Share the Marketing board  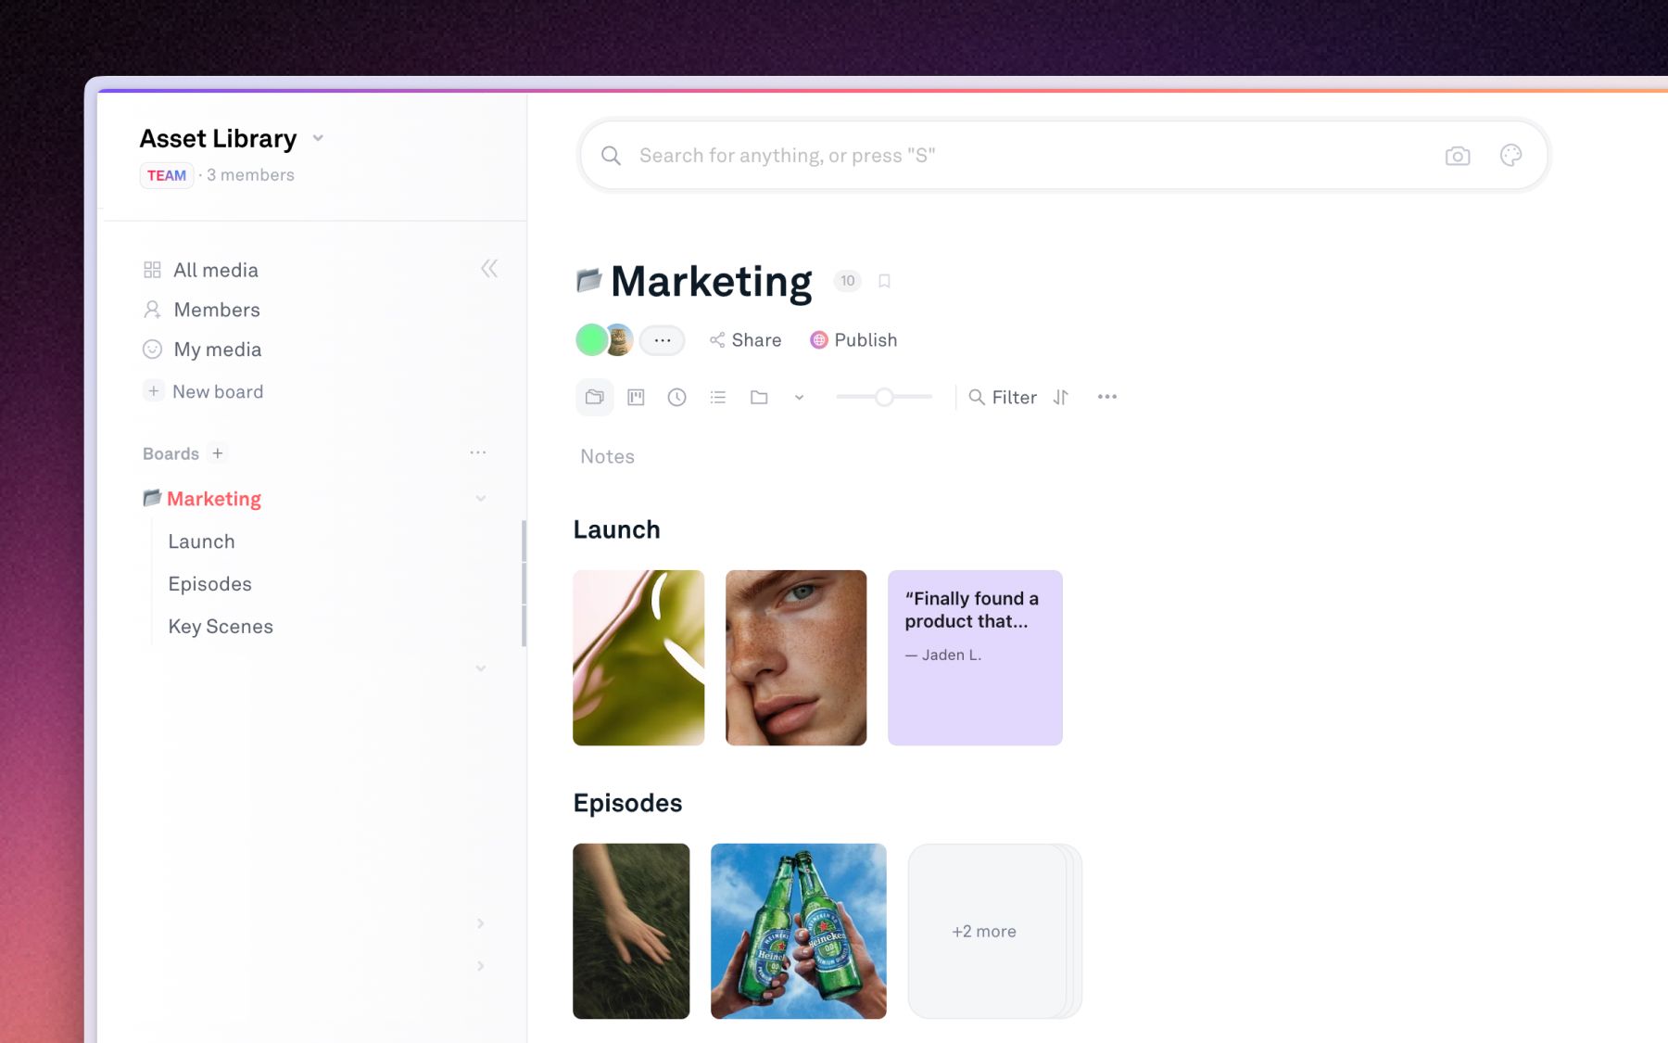pos(745,340)
